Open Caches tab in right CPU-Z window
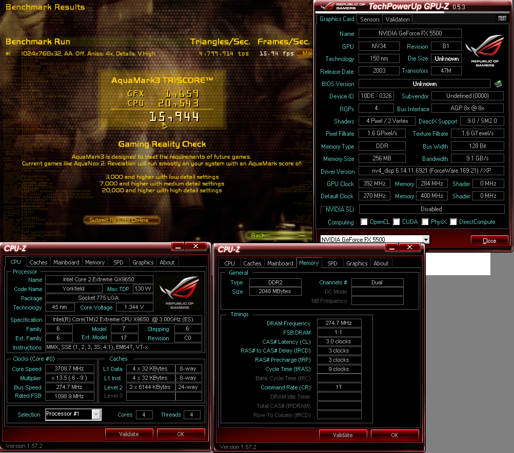Viewport: 514px width, 453px height. [x=252, y=263]
